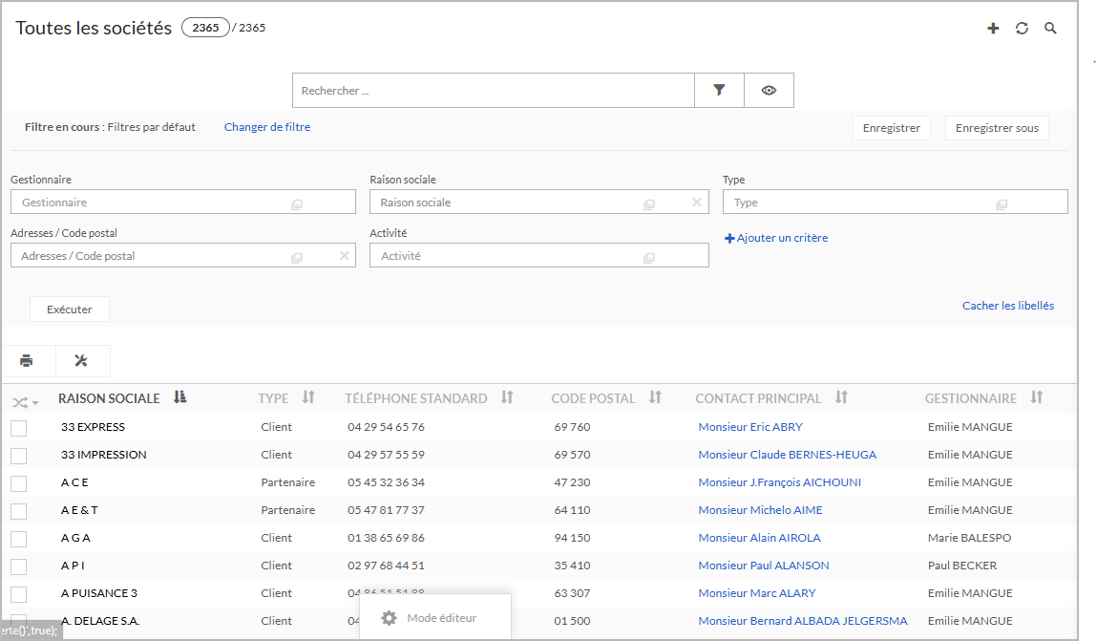The width and height of the screenshot is (1097, 641).
Task: Check the box for 33 EXPRESS
Action: pos(19,428)
